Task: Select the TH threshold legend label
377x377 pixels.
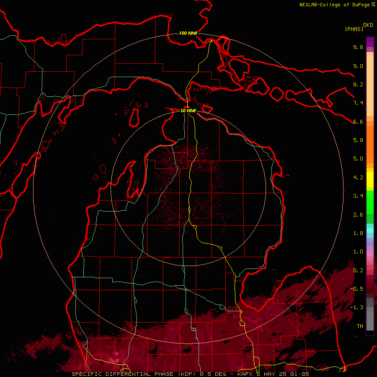Action: (360, 326)
